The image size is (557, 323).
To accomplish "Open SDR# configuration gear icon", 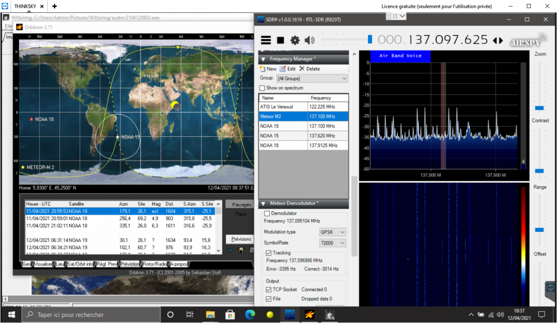I will [x=295, y=41].
